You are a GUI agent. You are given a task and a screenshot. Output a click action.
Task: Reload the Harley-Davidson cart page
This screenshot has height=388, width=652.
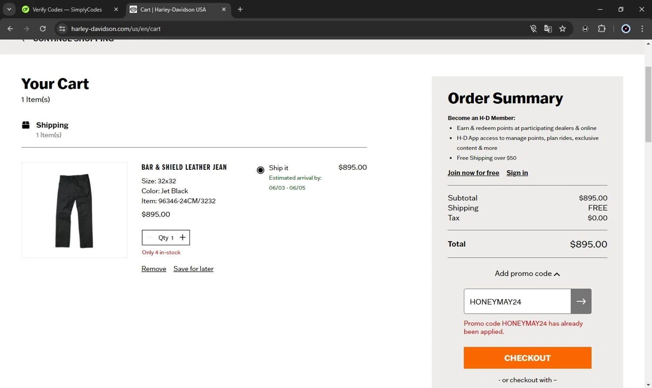43,29
